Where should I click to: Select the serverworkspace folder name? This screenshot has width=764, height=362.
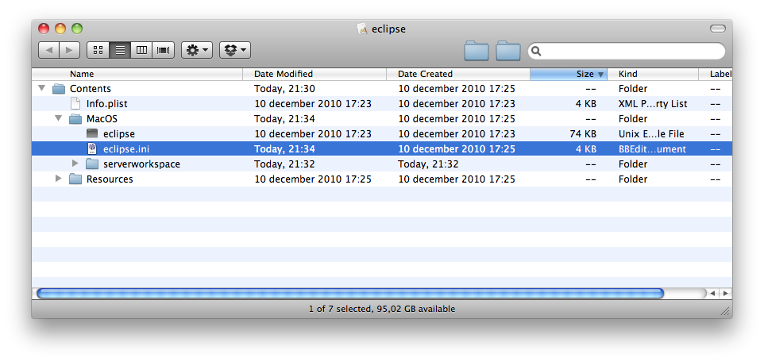pyautogui.click(x=142, y=164)
